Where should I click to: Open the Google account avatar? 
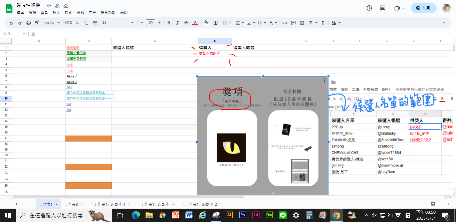(446, 8)
